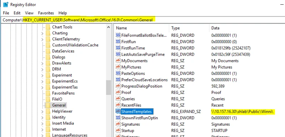
Task: Click the General folder icon
Action: [x=48, y=105]
